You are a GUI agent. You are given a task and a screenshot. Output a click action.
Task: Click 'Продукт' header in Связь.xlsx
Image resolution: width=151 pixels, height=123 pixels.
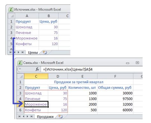(36, 88)
